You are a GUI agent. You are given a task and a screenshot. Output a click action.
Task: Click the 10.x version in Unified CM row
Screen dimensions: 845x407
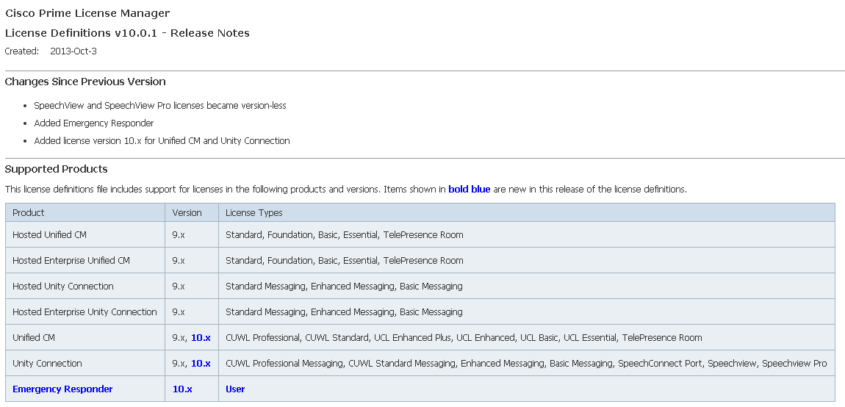pos(201,337)
